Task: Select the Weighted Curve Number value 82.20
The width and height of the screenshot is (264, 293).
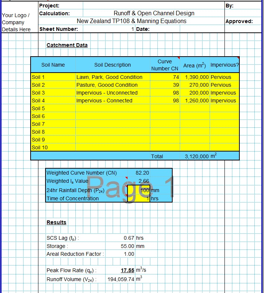Action: [x=142, y=173]
